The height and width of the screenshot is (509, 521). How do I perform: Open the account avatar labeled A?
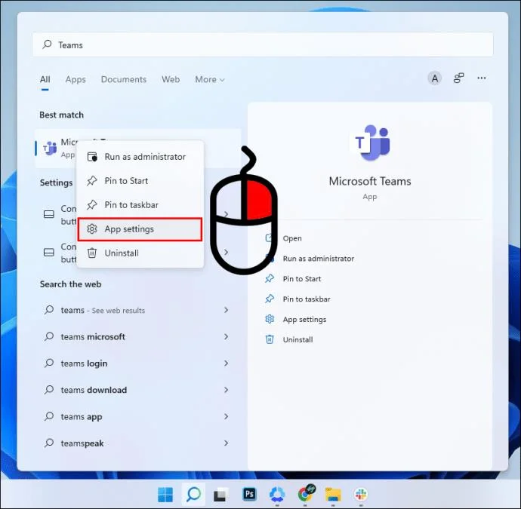pos(435,78)
